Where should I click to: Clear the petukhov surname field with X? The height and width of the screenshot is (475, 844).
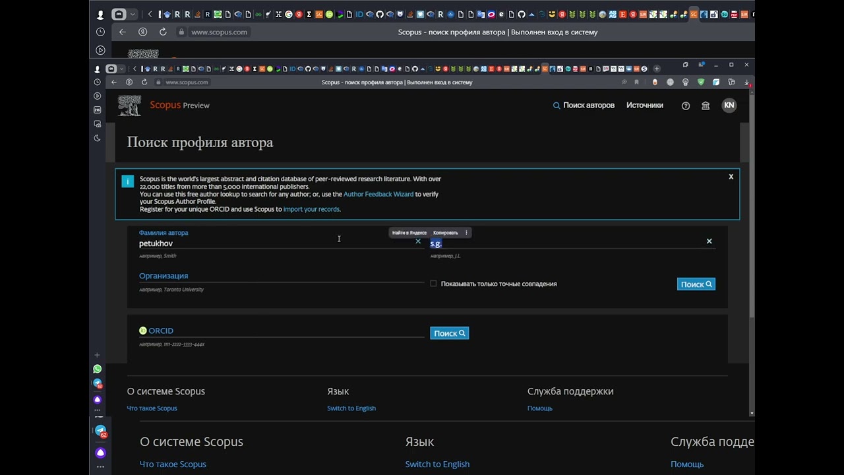(418, 241)
